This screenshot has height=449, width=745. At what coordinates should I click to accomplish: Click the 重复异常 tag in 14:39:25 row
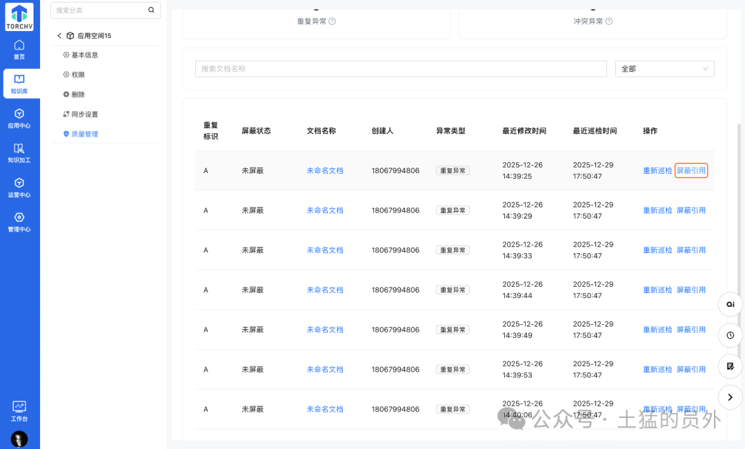(x=453, y=170)
